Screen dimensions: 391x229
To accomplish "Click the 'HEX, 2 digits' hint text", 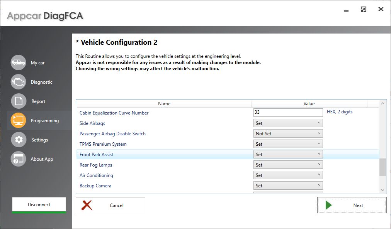I will pyautogui.click(x=340, y=112).
